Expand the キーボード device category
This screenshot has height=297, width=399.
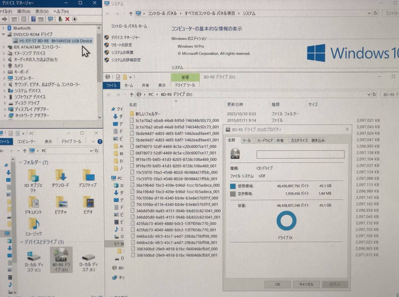(4, 72)
